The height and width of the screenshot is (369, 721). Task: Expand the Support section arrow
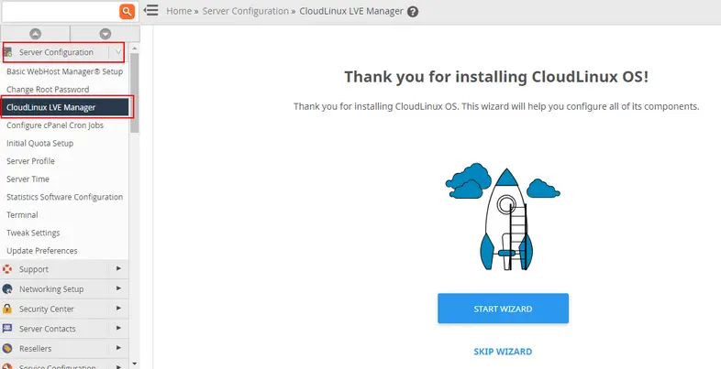(x=118, y=269)
